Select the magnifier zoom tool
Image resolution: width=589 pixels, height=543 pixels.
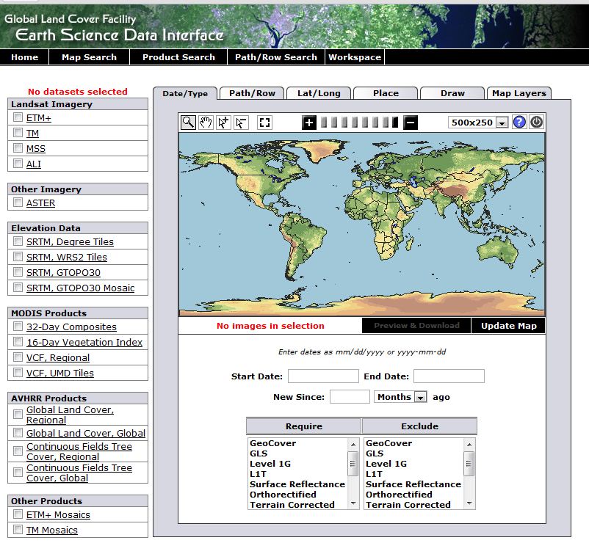click(x=188, y=123)
